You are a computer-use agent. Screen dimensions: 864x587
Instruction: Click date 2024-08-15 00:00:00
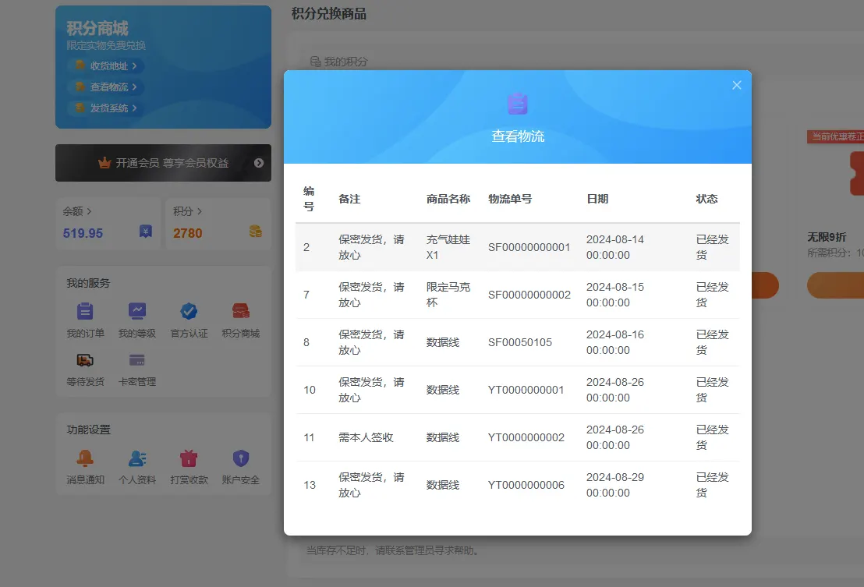pyautogui.click(x=615, y=295)
